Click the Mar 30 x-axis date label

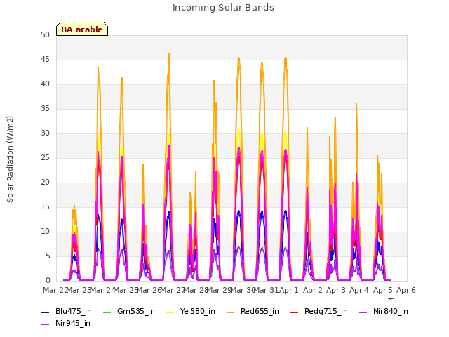pos(243,291)
